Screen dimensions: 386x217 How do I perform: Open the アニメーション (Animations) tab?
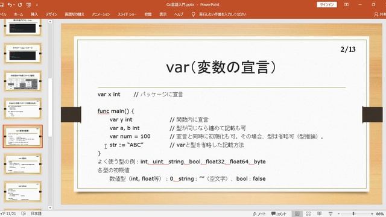pyautogui.click(x=101, y=14)
